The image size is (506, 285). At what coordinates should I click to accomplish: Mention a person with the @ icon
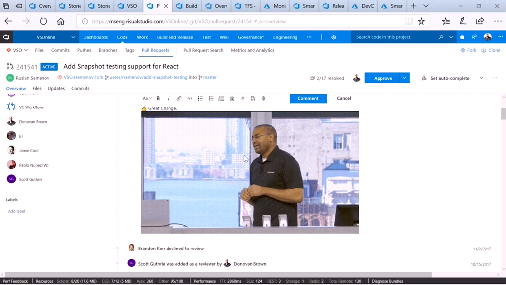(x=232, y=98)
